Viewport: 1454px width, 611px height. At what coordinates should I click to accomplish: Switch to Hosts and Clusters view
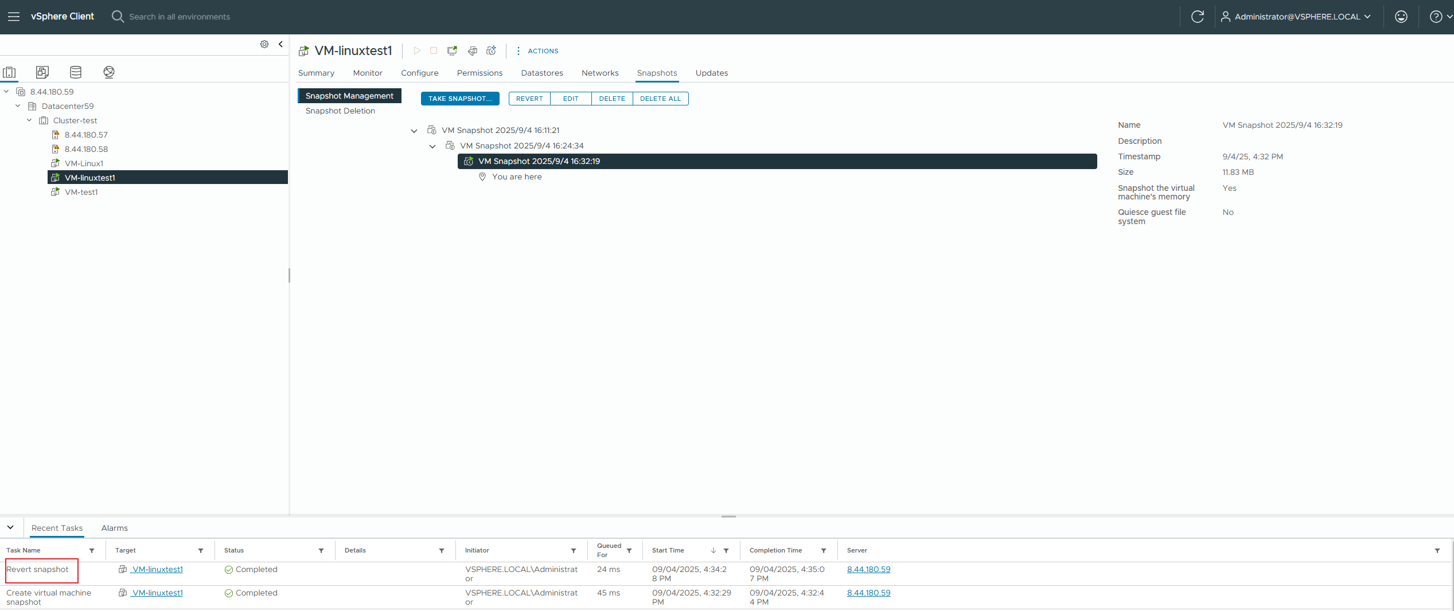(x=10, y=72)
